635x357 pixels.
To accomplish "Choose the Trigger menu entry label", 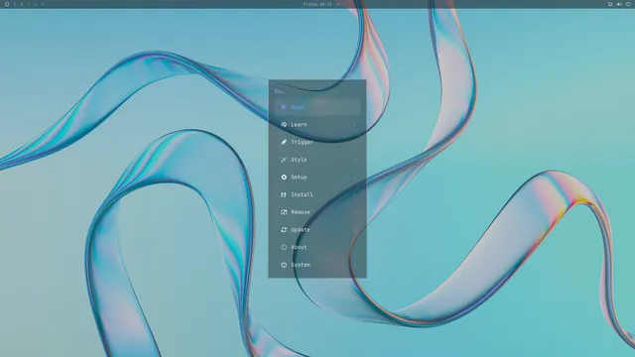I will coord(302,142).
